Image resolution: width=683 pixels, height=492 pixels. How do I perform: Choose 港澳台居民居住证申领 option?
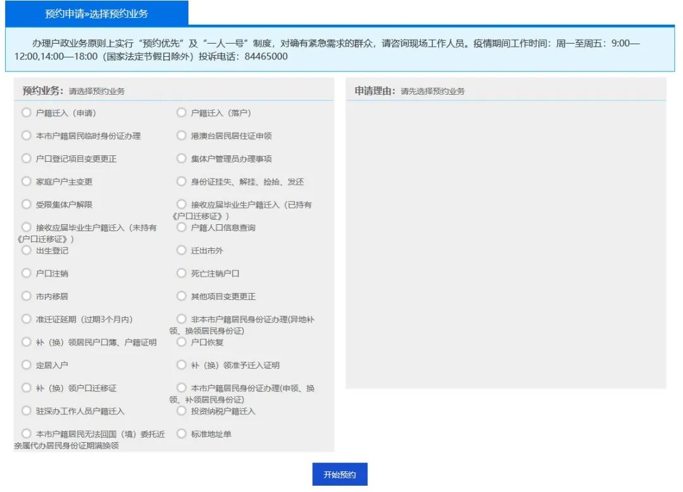182,136
